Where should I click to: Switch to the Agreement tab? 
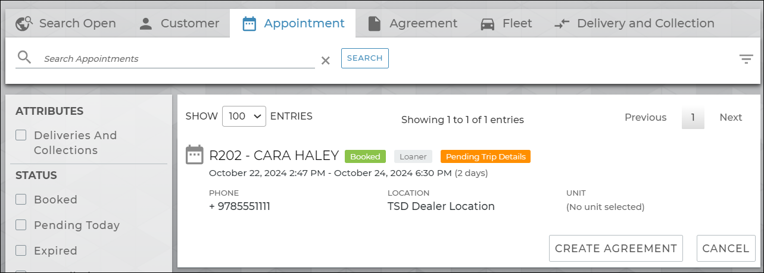click(x=423, y=24)
